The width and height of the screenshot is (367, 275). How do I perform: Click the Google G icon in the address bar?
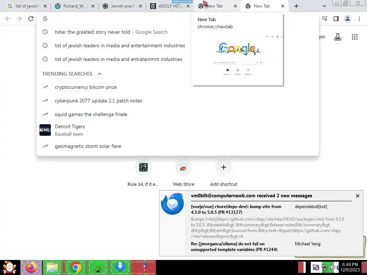tap(45, 19)
